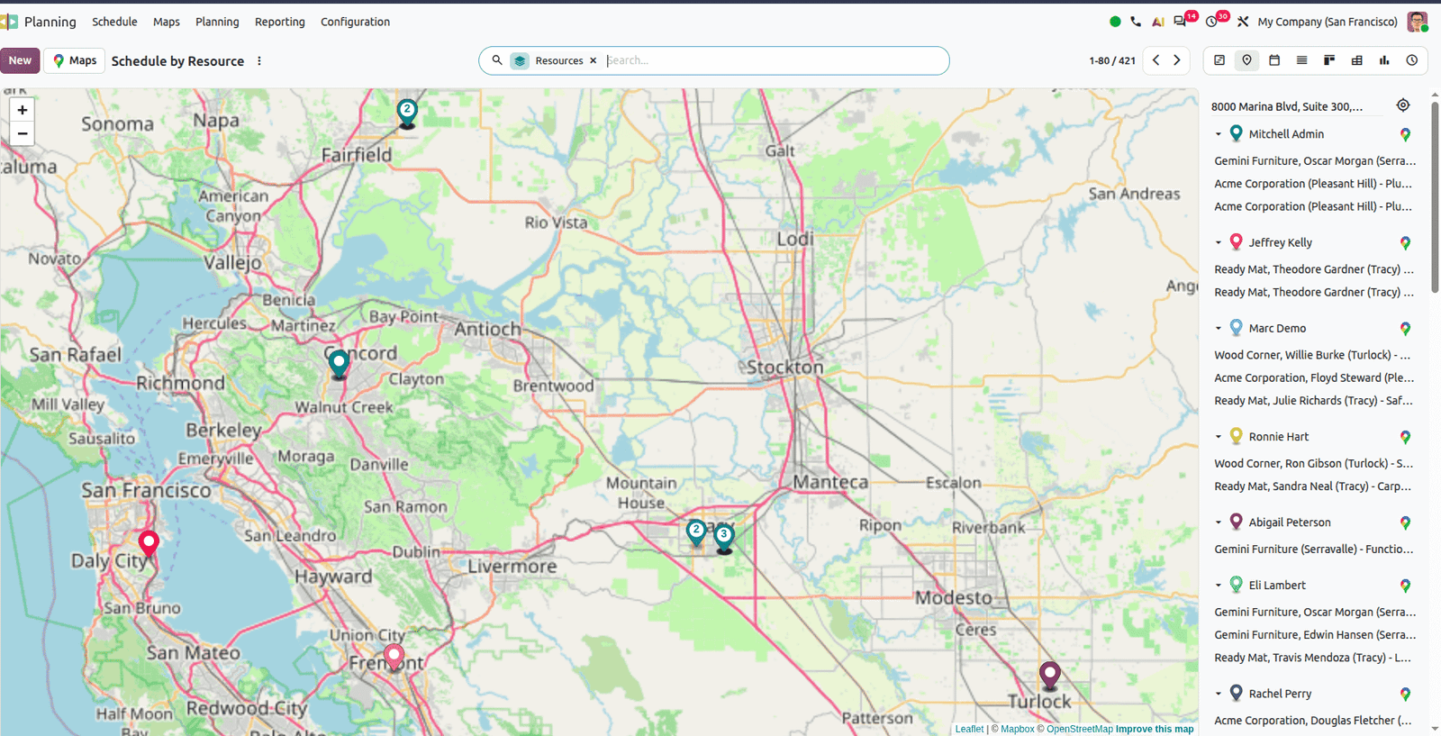Switch to the Gantt view
This screenshot has width=1441, height=736.
pyautogui.click(x=1219, y=60)
